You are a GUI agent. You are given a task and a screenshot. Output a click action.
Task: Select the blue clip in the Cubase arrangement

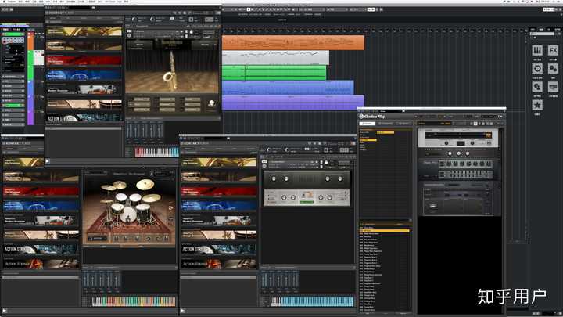coord(288,88)
